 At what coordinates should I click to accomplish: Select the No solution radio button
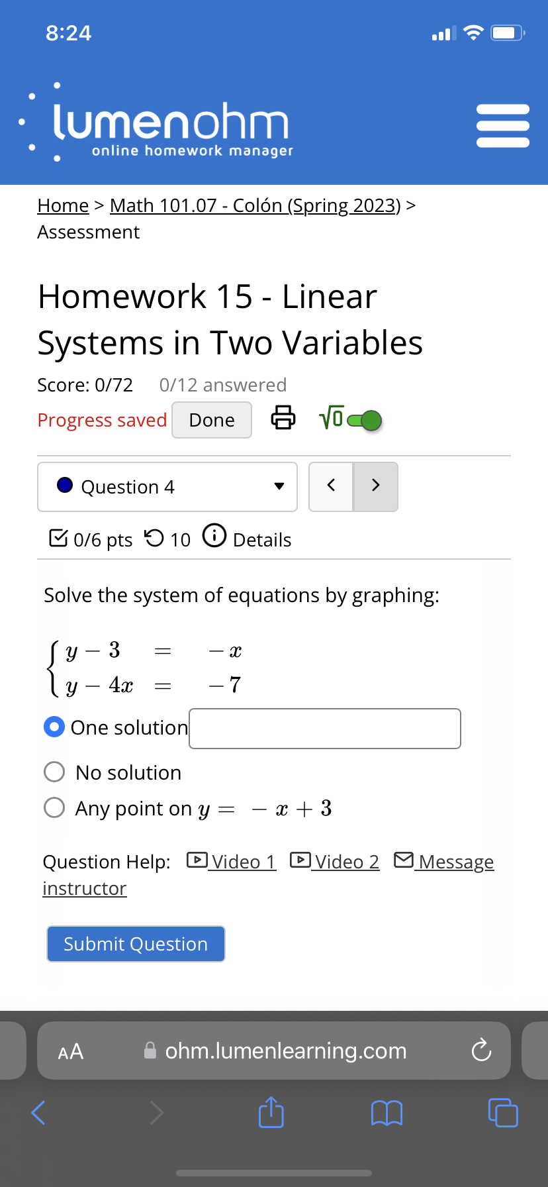click(x=54, y=772)
